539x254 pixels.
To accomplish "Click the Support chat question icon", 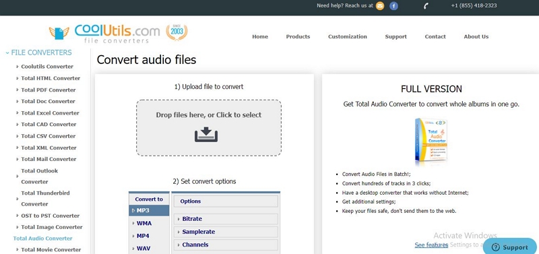I will click(x=495, y=247).
